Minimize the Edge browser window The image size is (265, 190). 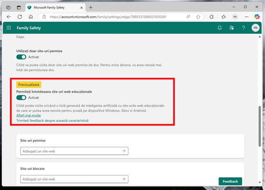(x=234, y=7)
